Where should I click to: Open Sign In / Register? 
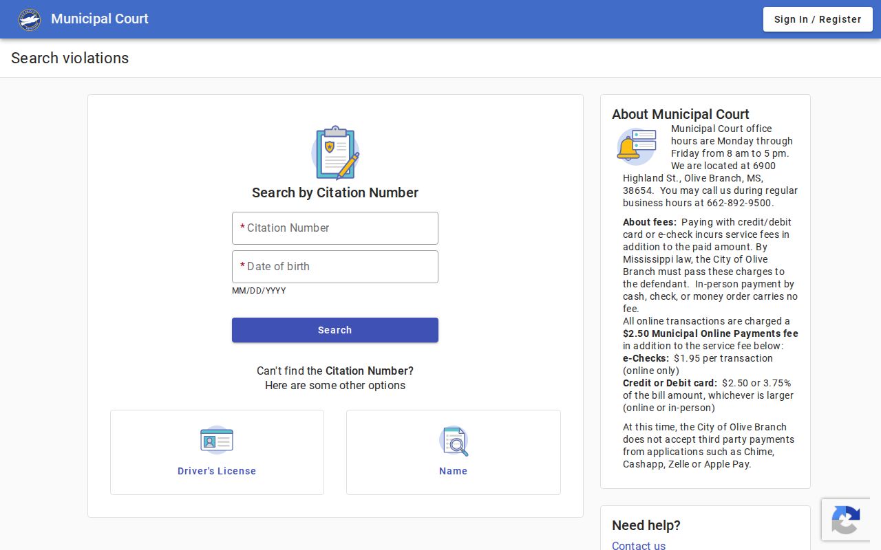(x=818, y=19)
